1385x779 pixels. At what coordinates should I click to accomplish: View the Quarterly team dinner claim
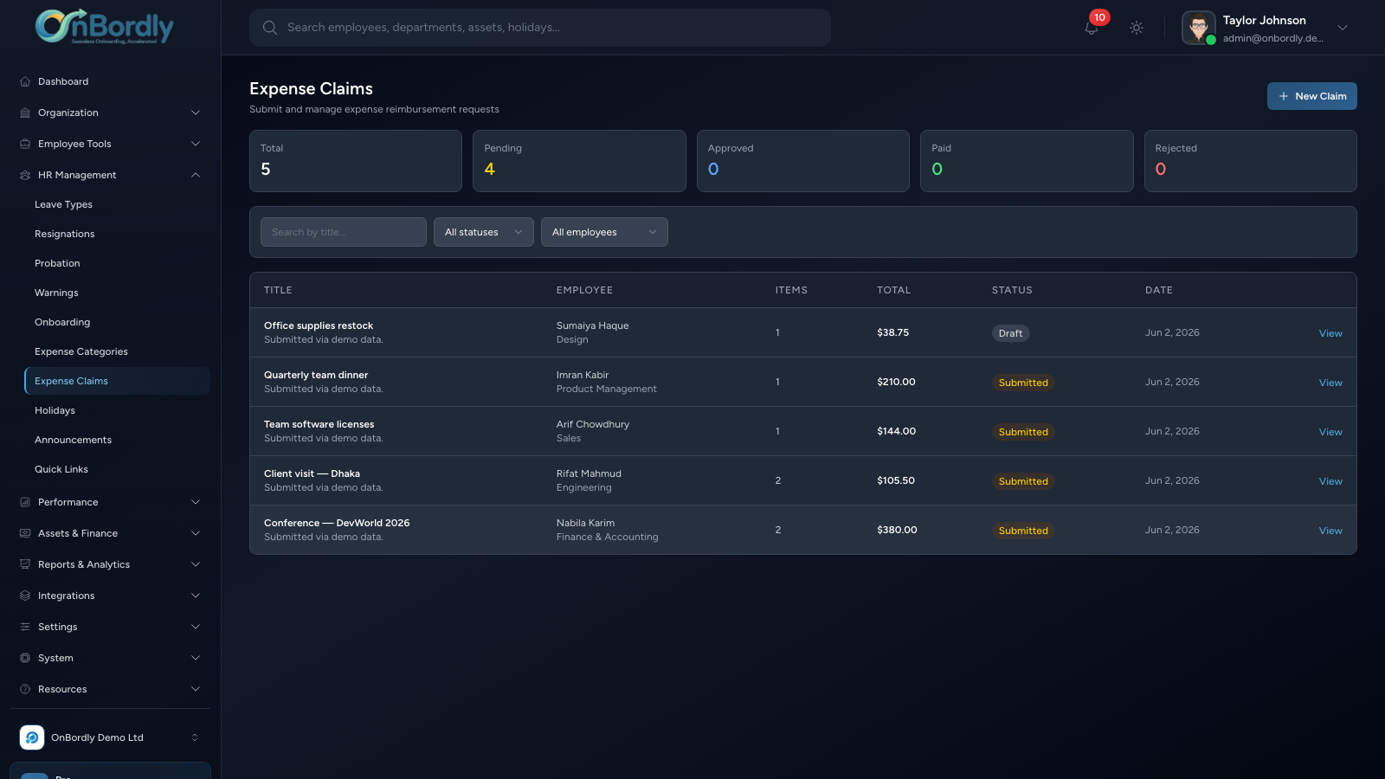(x=1330, y=383)
